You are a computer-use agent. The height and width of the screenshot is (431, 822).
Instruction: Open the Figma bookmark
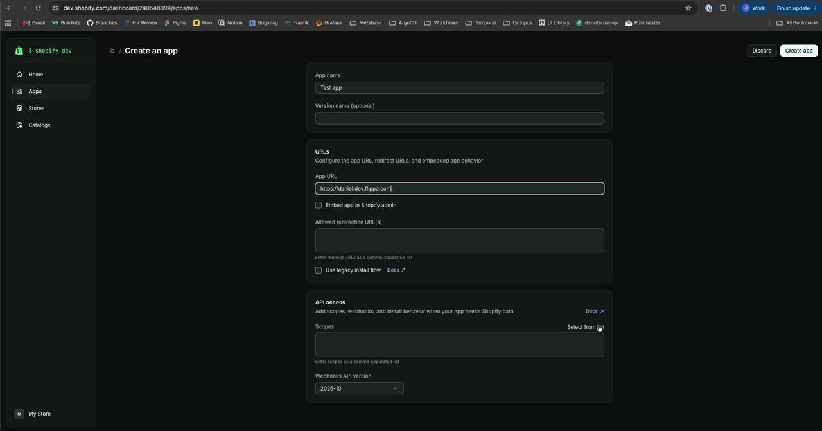tap(175, 23)
